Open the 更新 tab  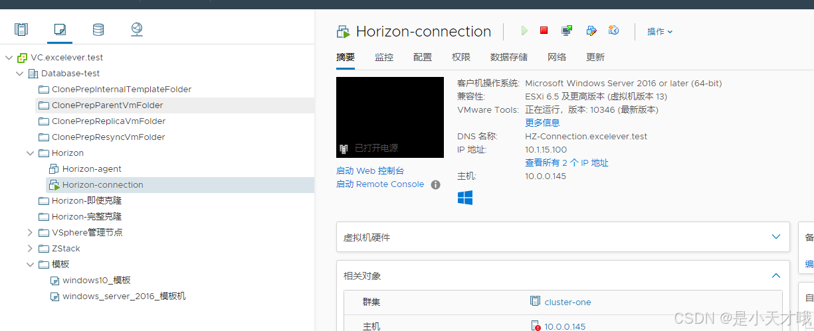pyautogui.click(x=595, y=57)
